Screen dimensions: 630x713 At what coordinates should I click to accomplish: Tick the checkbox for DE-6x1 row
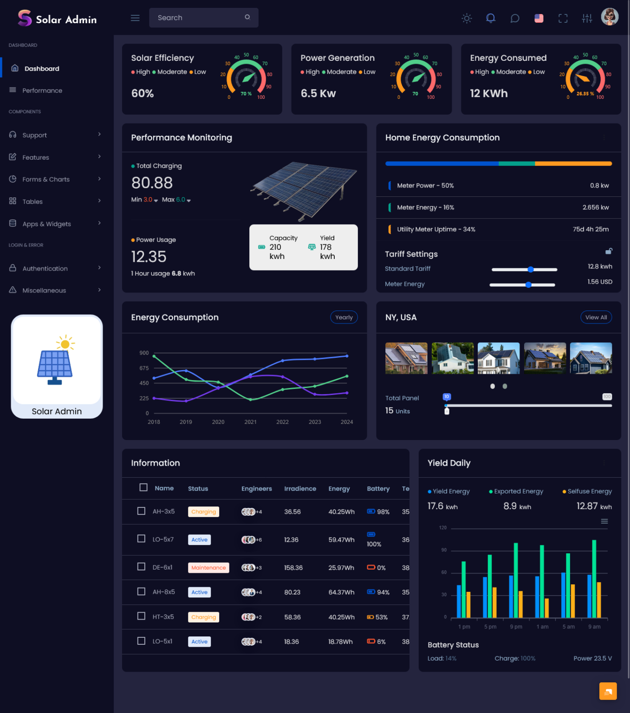pos(141,566)
